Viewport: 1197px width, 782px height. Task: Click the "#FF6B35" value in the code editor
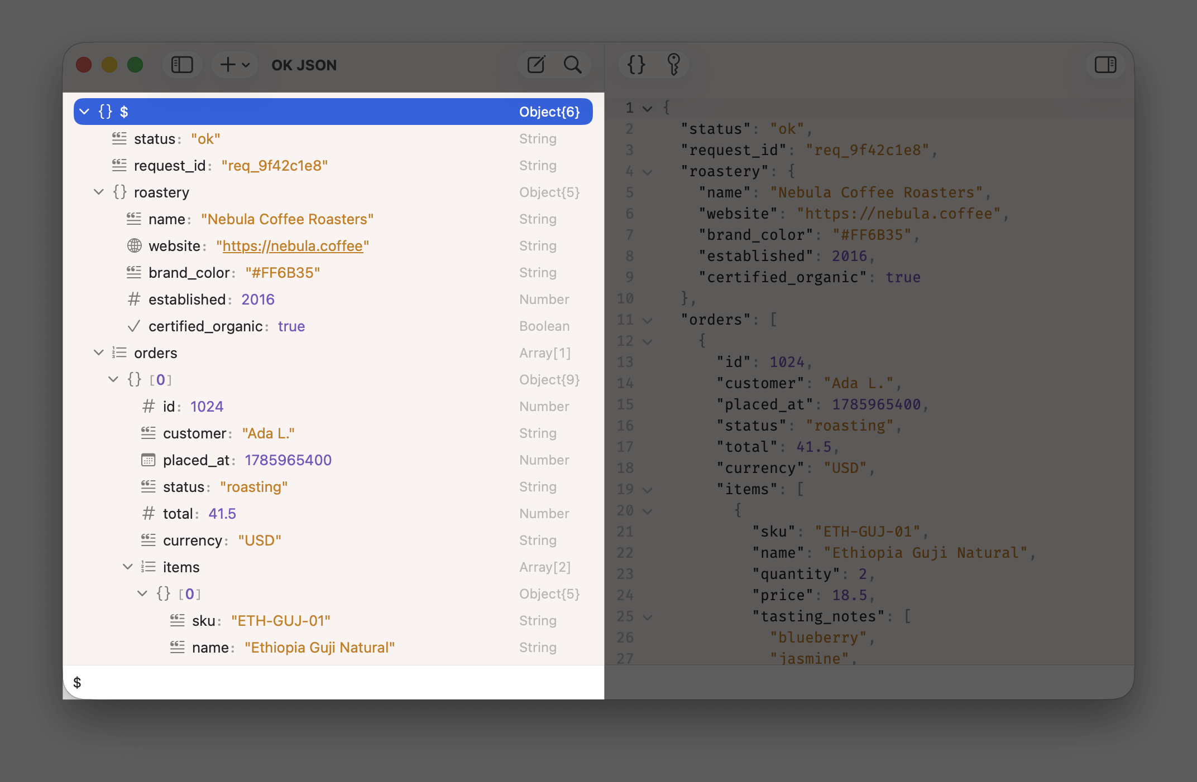(872, 235)
